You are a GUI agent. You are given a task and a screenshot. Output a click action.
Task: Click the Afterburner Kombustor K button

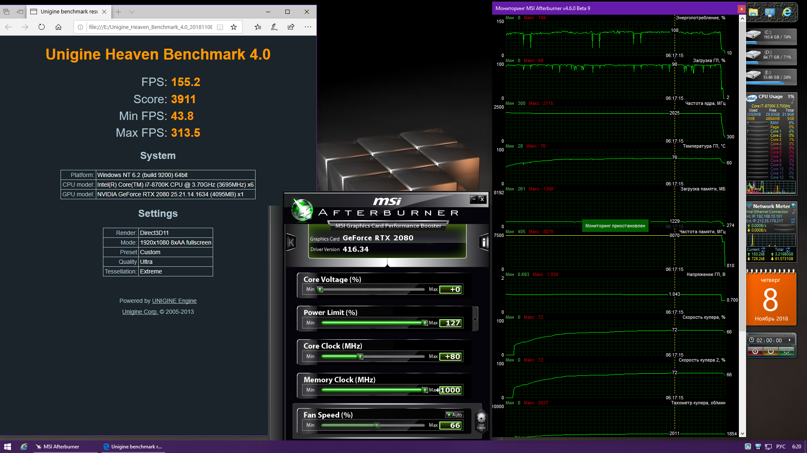pyautogui.click(x=291, y=242)
